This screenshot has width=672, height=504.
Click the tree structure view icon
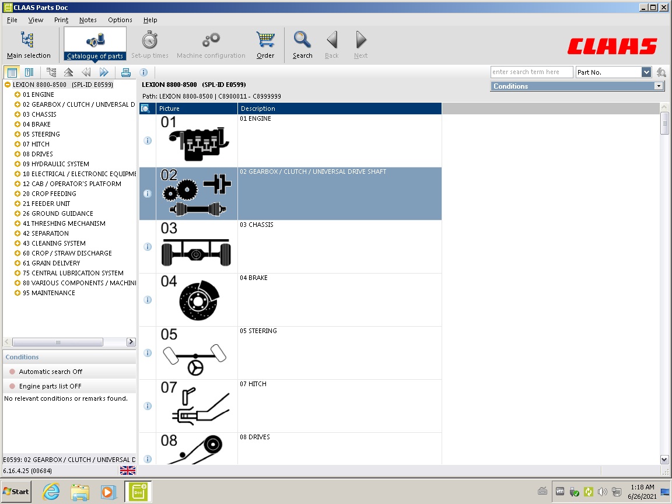pyautogui.click(x=51, y=72)
